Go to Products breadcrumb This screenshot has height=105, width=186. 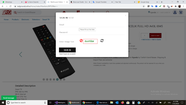click(x=15, y=19)
